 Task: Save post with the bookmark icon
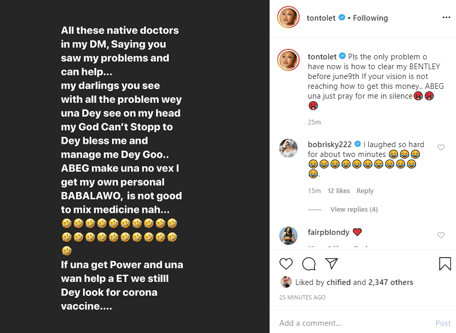[x=445, y=264]
